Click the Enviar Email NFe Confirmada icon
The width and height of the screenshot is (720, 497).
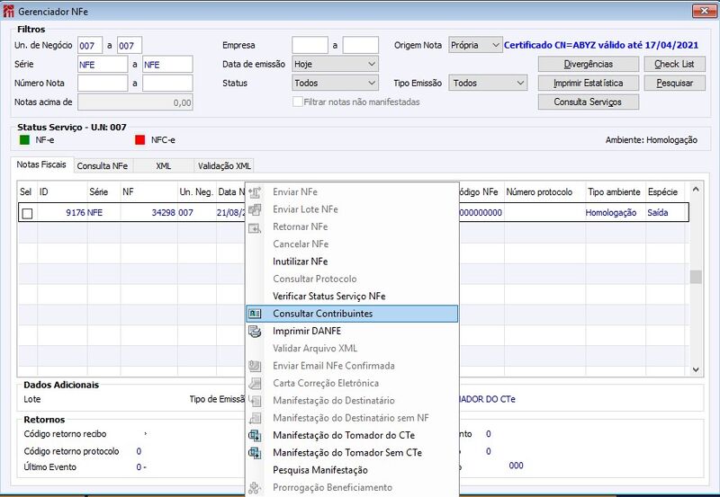click(255, 366)
